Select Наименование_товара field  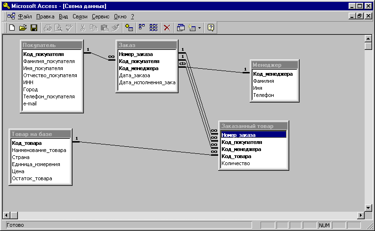[x=41, y=150]
